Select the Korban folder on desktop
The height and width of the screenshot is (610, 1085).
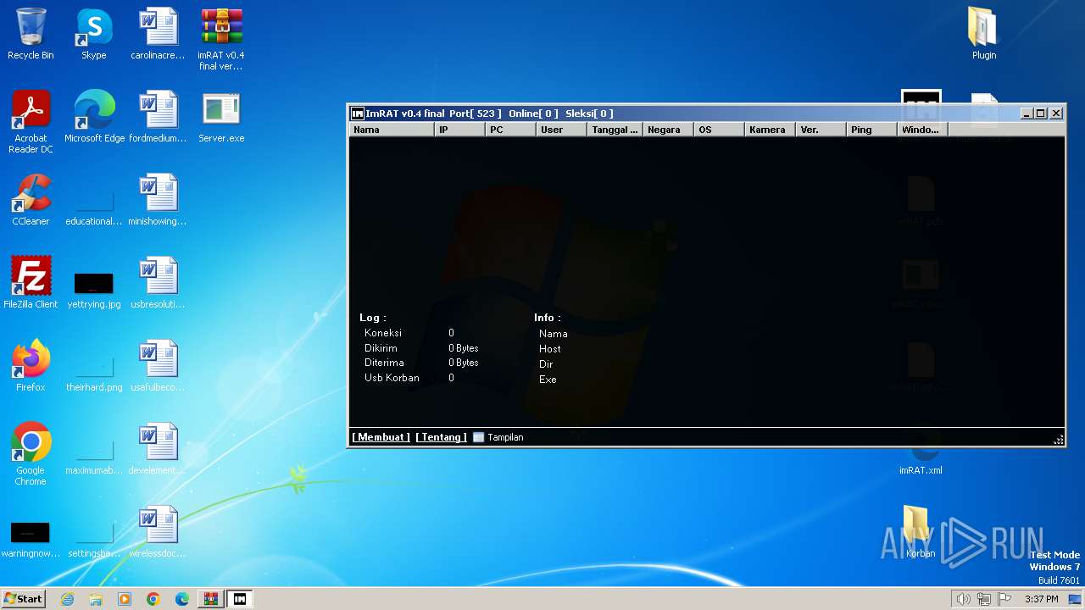click(921, 532)
